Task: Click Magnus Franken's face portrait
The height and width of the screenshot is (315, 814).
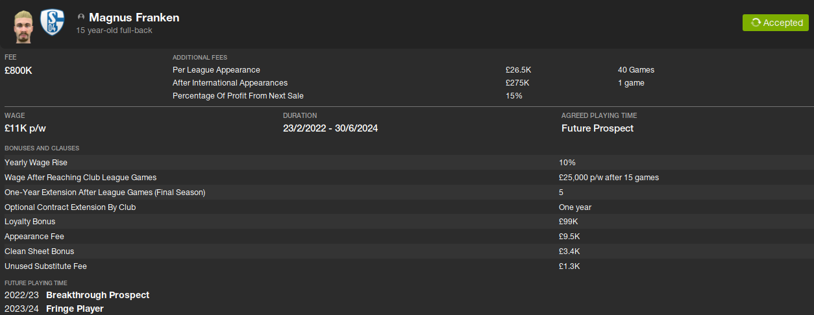Action: (x=23, y=25)
